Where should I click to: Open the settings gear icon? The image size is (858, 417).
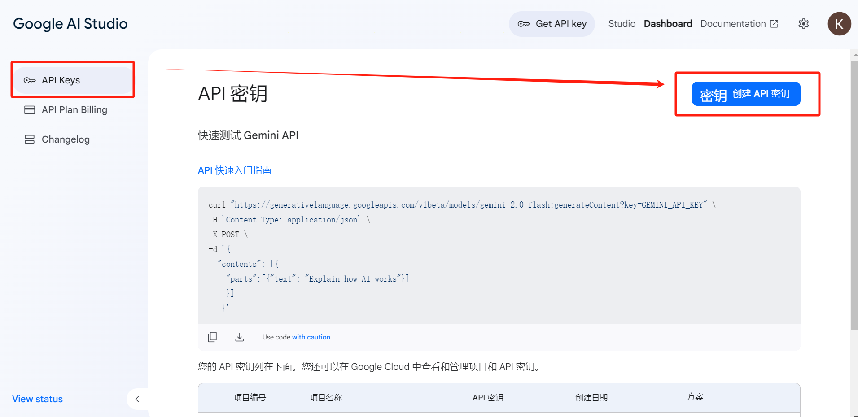point(804,24)
